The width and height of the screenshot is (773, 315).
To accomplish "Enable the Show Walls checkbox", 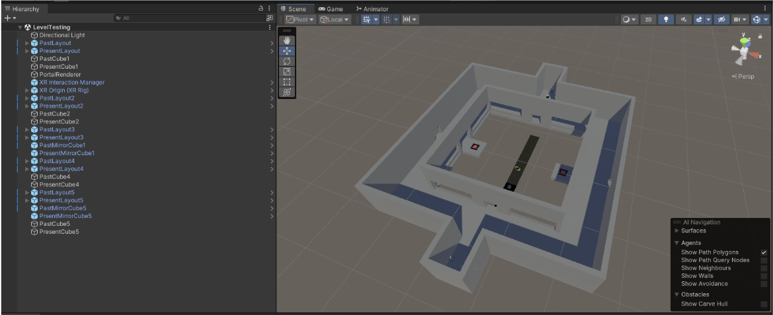I will (x=764, y=276).
